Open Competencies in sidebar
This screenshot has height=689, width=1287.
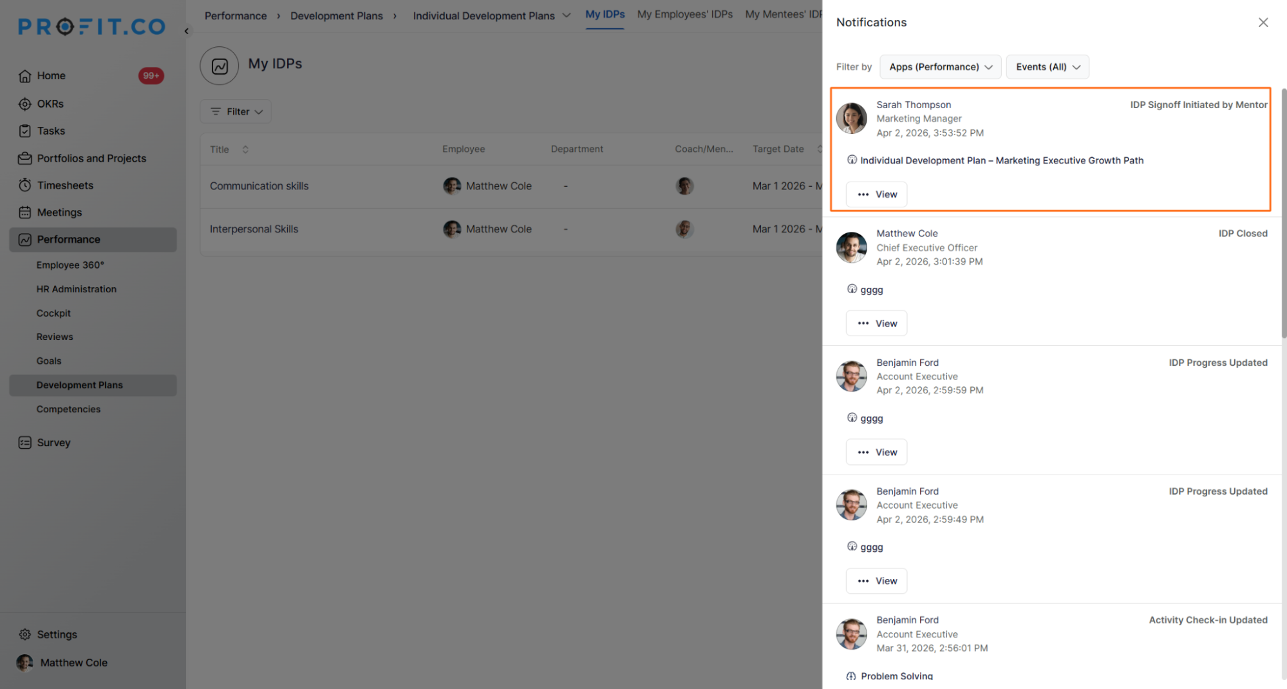tap(68, 409)
